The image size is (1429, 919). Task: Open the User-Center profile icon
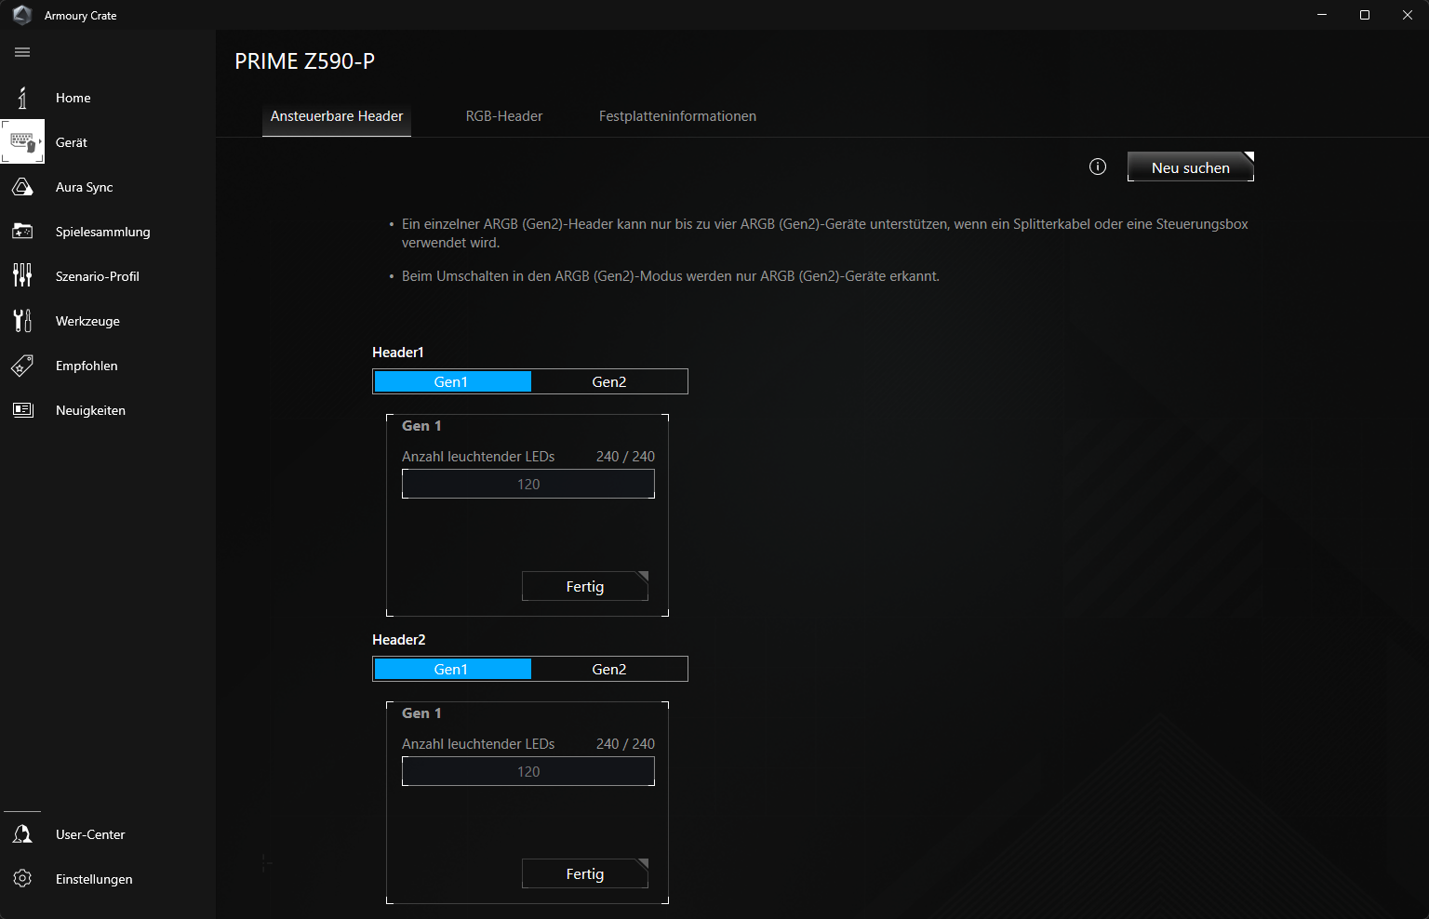click(22, 834)
